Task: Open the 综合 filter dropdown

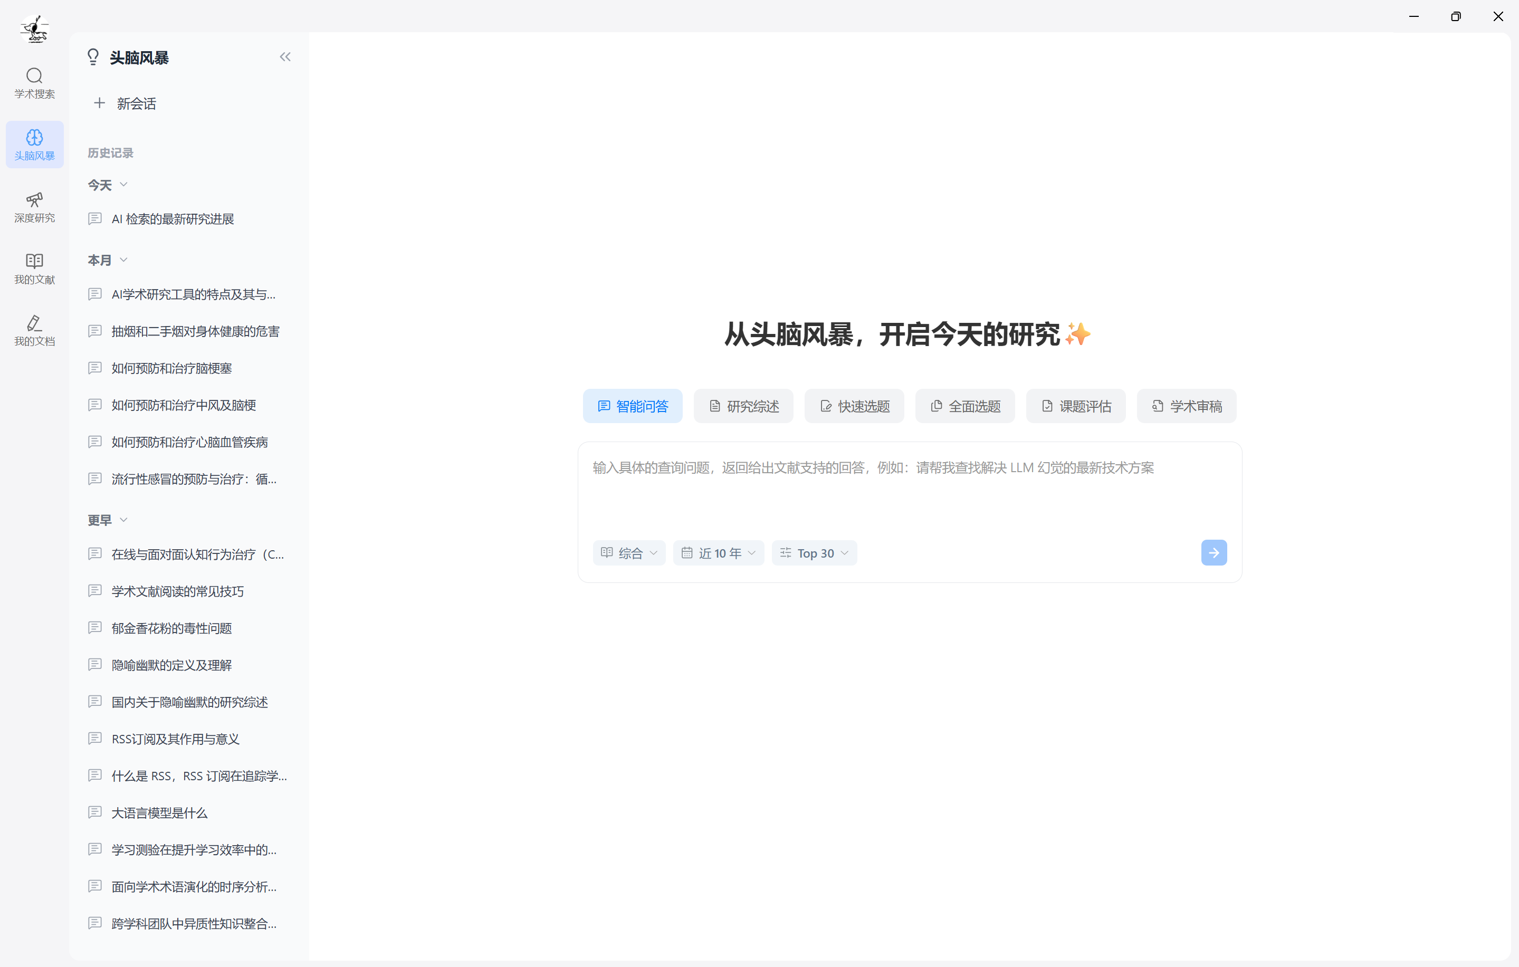Action: pyautogui.click(x=629, y=552)
